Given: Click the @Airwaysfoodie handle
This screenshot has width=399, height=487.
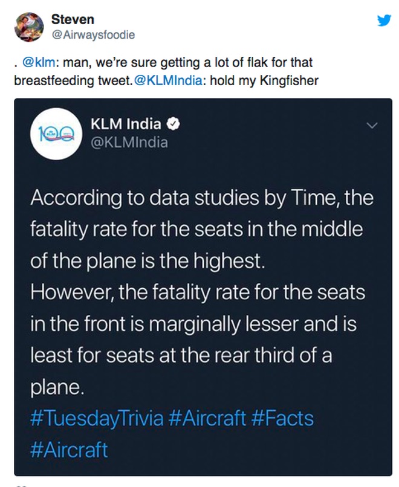Looking at the screenshot, I should (93, 34).
